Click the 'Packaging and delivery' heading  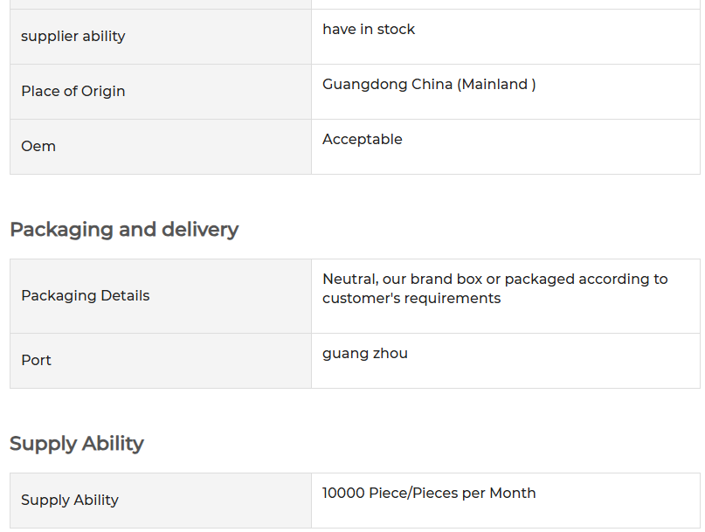pos(124,230)
